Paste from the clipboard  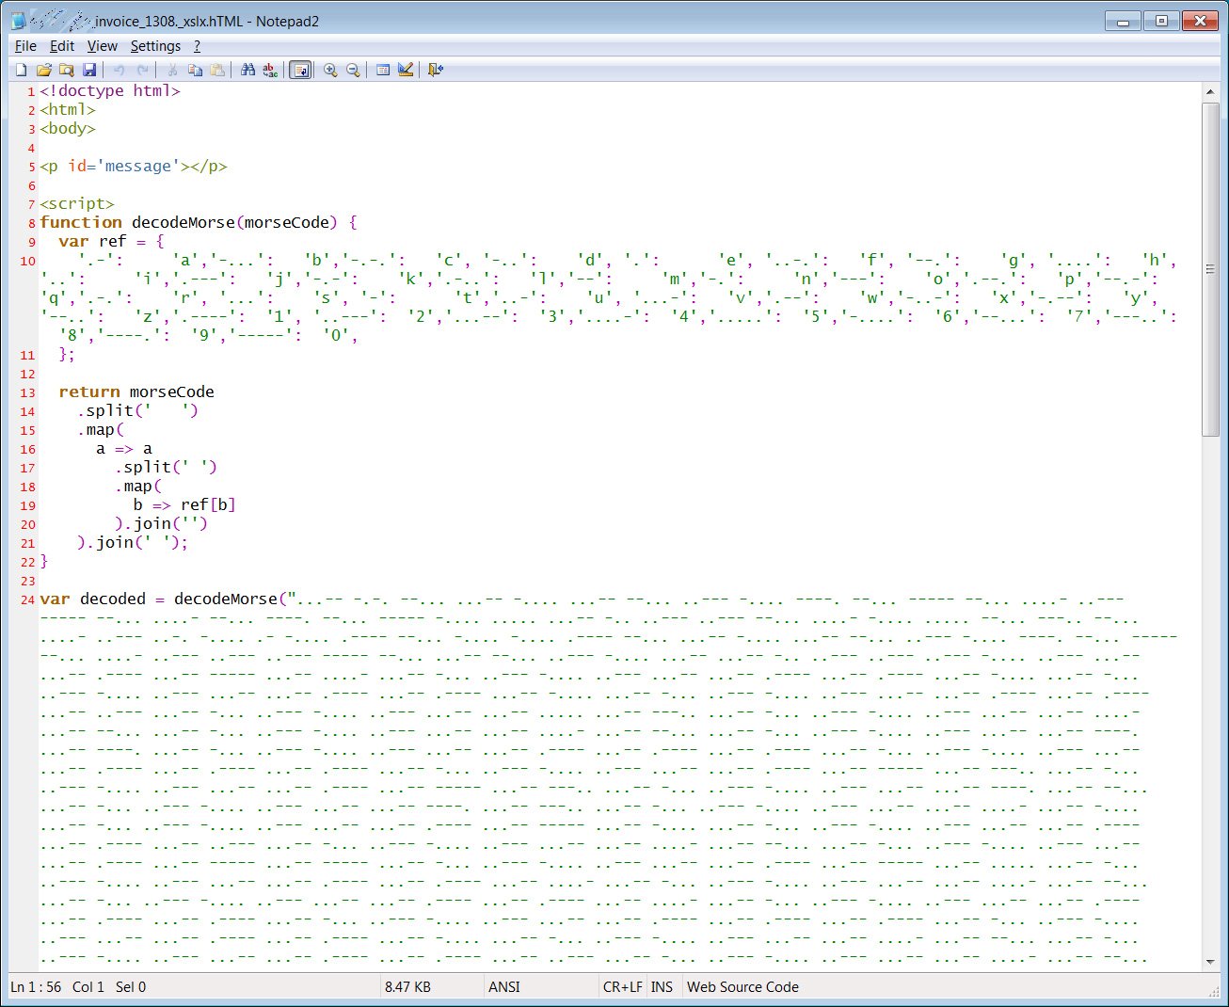pyautogui.click(x=217, y=69)
